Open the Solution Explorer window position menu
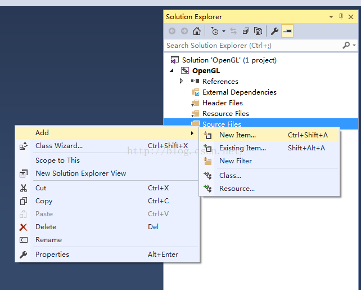The height and width of the screenshot is (290, 361). click(331, 17)
